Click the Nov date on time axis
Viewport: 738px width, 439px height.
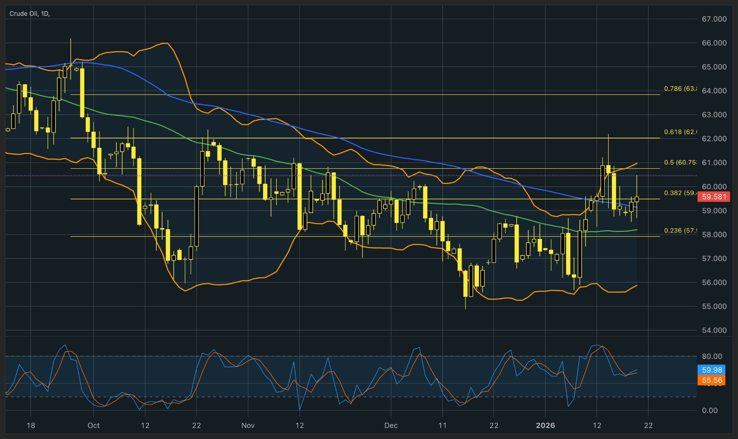[x=248, y=425]
